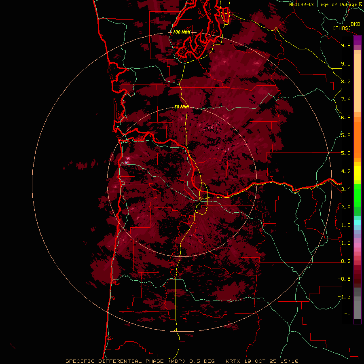Pick the solid orange color bar segment
364x364 pixels.
coord(357,140)
